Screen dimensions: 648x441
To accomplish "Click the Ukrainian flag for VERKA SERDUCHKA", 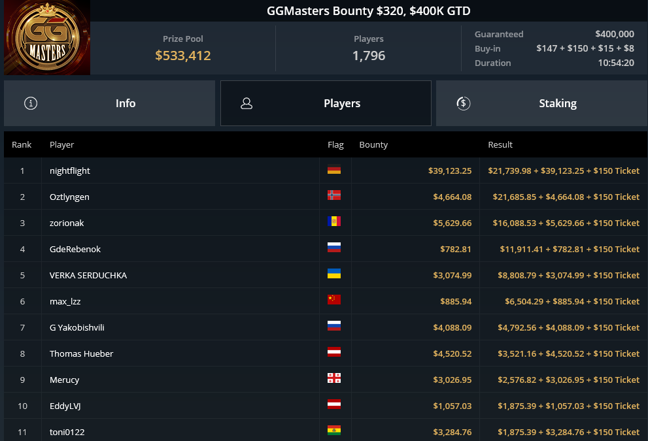I will (x=334, y=274).
